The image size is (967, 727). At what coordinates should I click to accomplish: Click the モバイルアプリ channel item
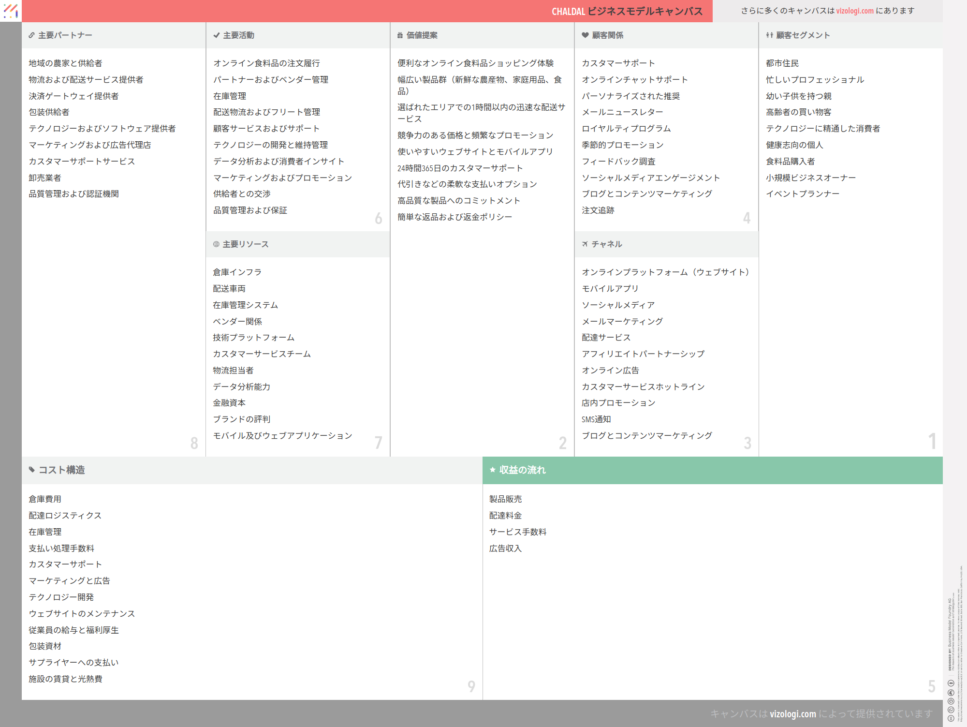point(610,289)
